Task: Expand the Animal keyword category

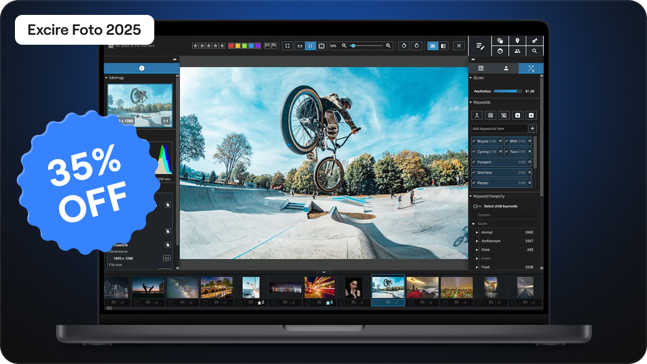Action: (x=476, y=231)
